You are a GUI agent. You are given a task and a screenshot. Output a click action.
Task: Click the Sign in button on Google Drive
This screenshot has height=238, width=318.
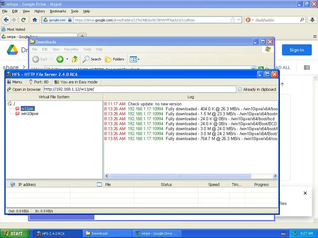297,50
